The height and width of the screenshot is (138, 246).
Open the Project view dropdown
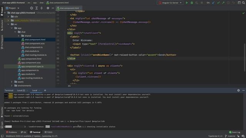[12, 8]
